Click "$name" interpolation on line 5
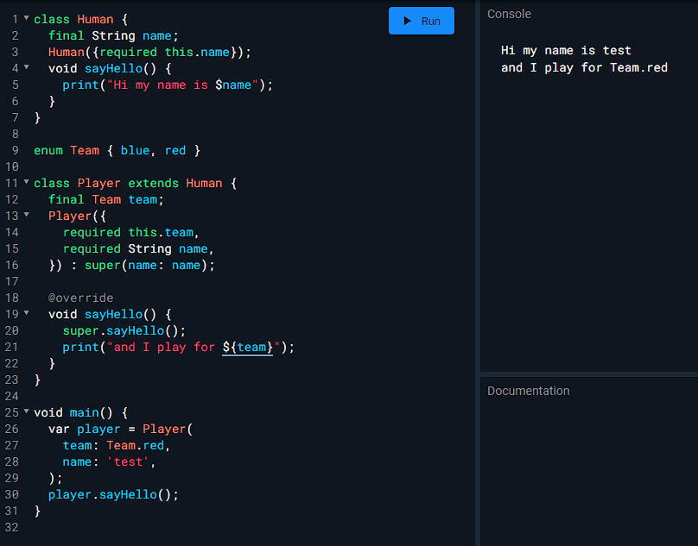The height and width of the screenshot is (546, 698). pos(233,85)
